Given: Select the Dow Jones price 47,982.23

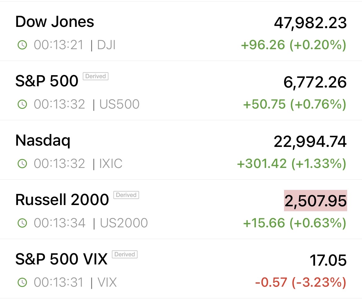Looking at the screenshot, I should pos(310,23).
